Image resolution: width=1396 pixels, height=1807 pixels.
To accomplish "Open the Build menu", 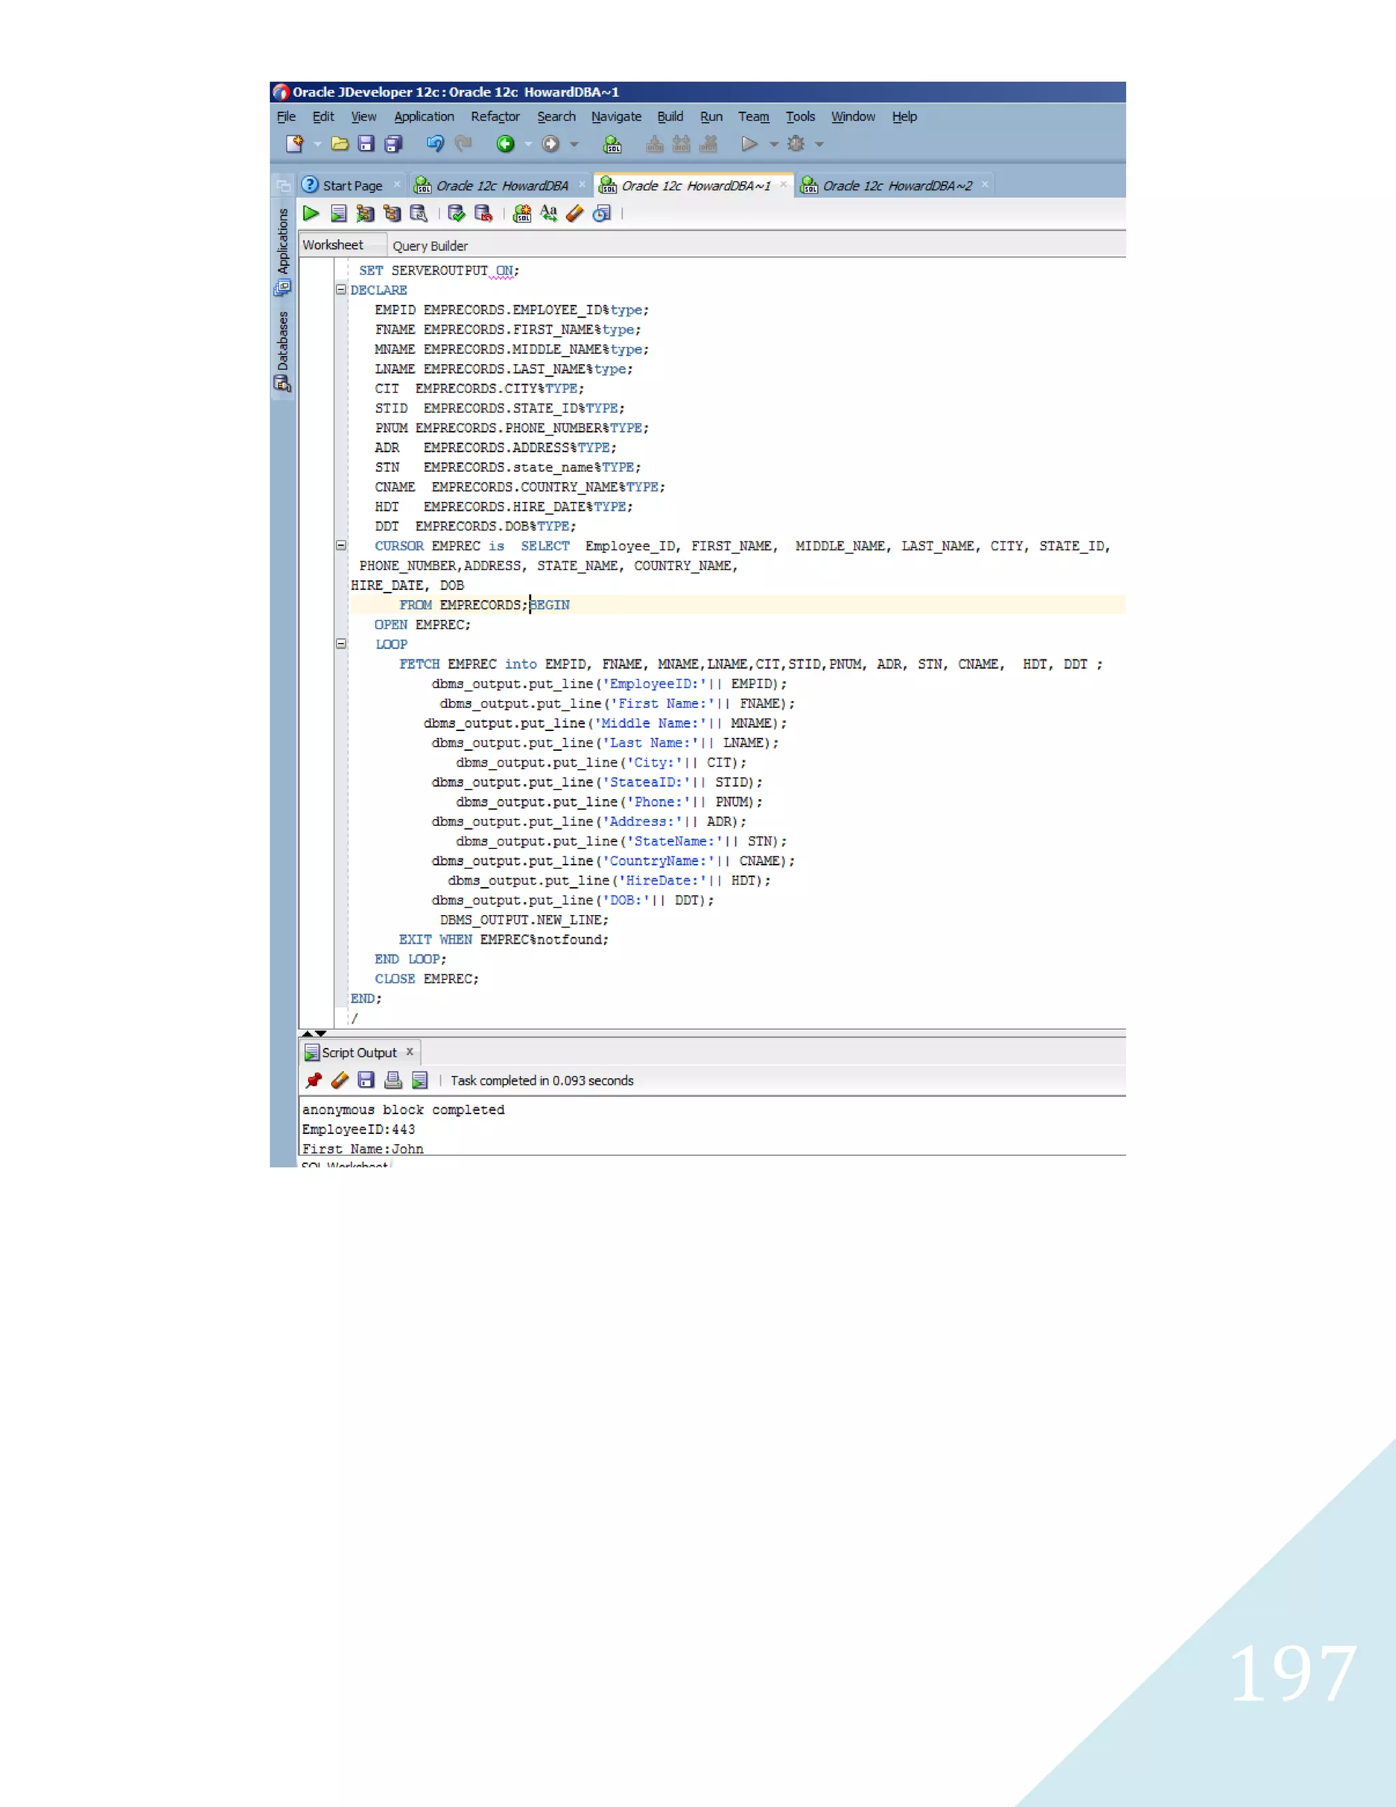I will [x=670, y=117].
